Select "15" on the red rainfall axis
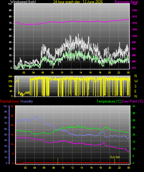 click(12, 135)
